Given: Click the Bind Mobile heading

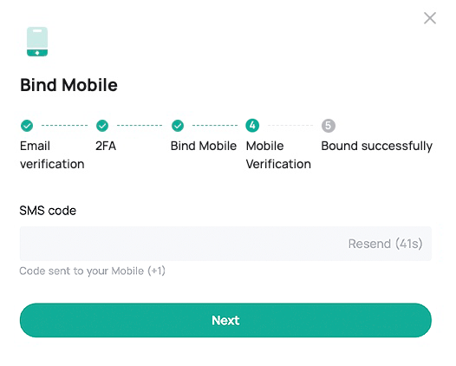Looking at the screenshot, I should pyautogui.click(x=69, y=85).
